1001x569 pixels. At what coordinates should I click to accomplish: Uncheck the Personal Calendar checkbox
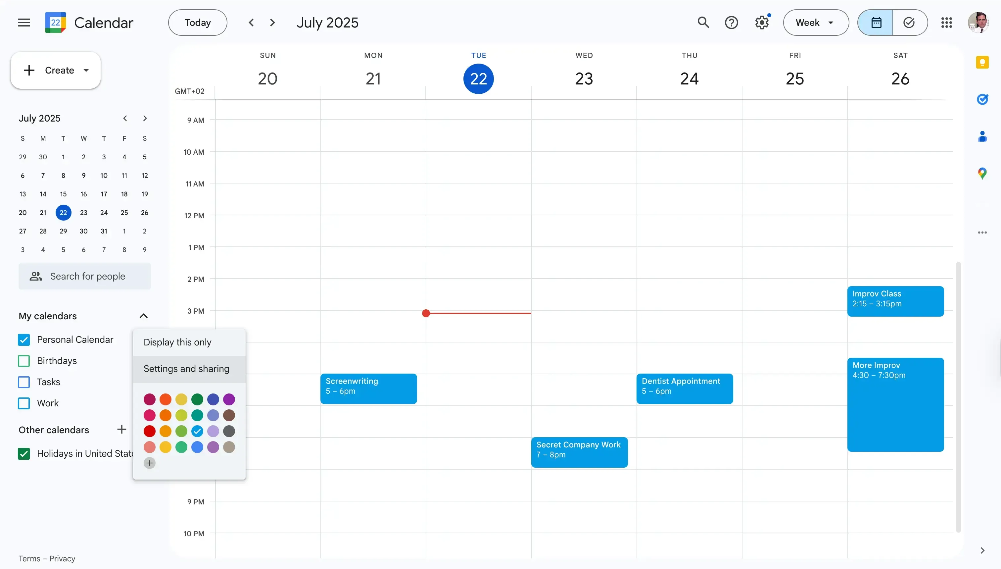[x=24, y=339]
